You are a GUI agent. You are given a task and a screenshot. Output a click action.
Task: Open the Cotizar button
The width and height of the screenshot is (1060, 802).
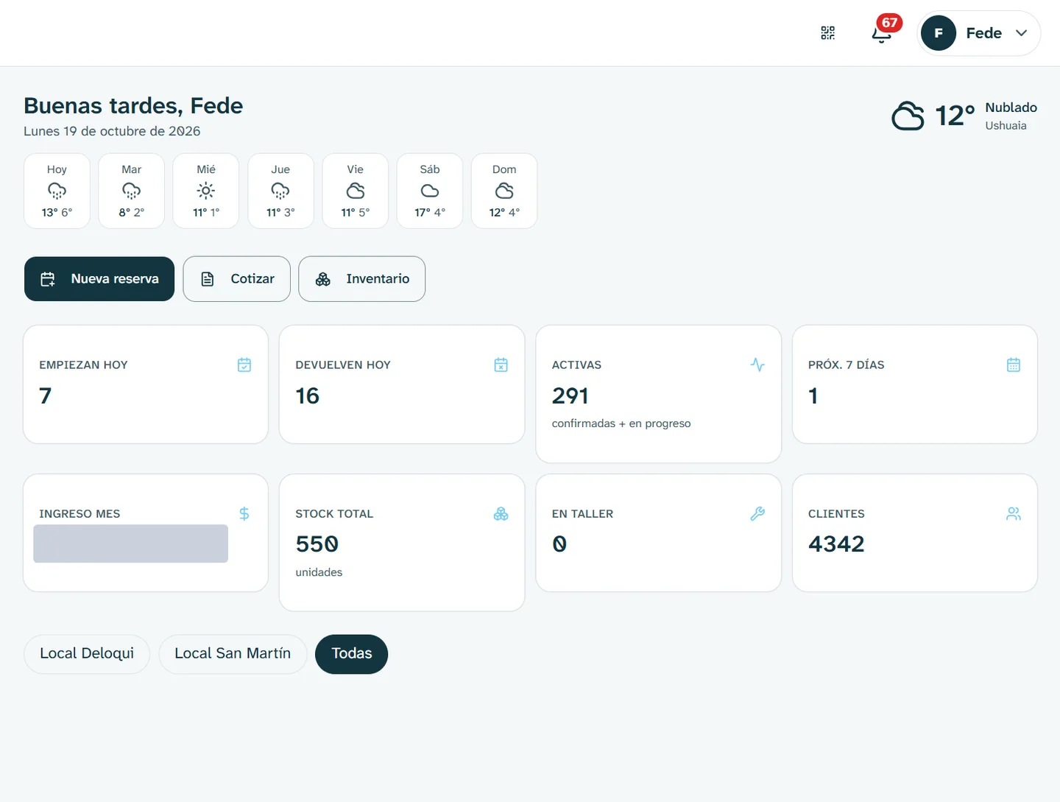click(236, 279)
